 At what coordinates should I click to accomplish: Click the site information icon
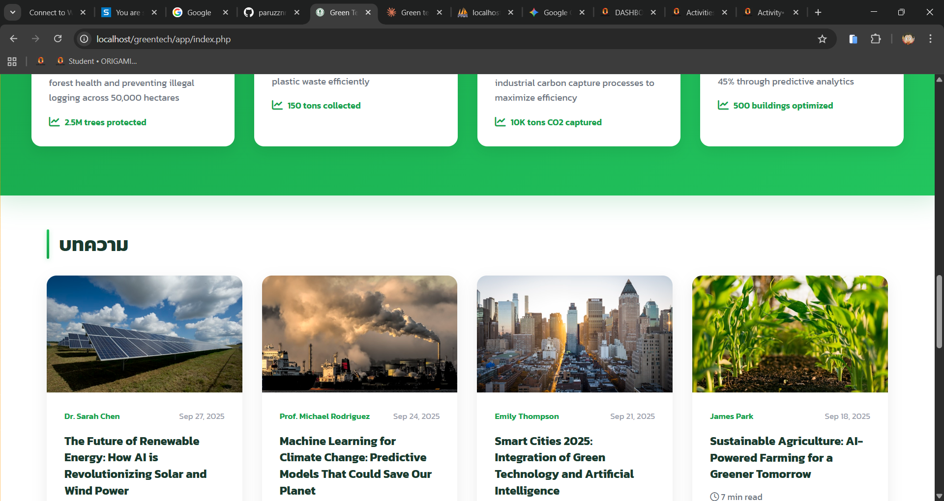pos(85,39)
